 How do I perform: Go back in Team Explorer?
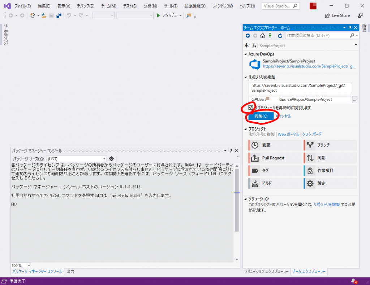pyautogui.click(x=248, y=36)
